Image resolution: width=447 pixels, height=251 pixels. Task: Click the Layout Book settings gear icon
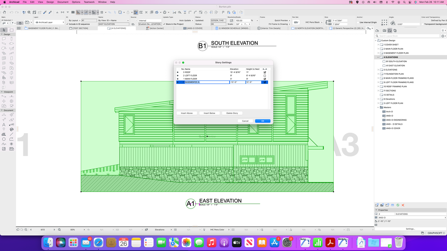tap(443, 36)
